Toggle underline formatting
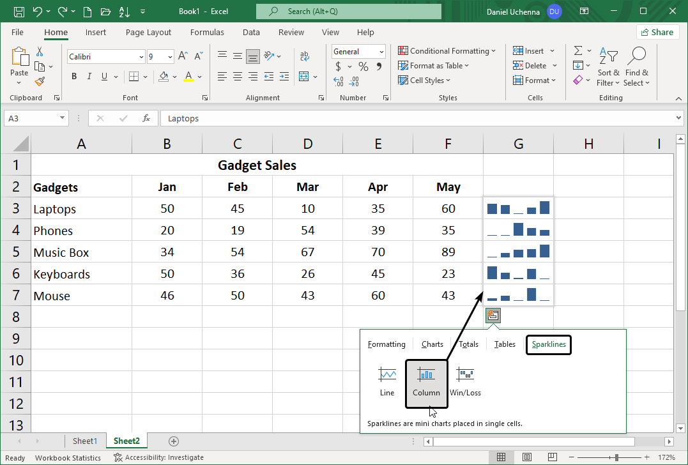 [103, 76]
